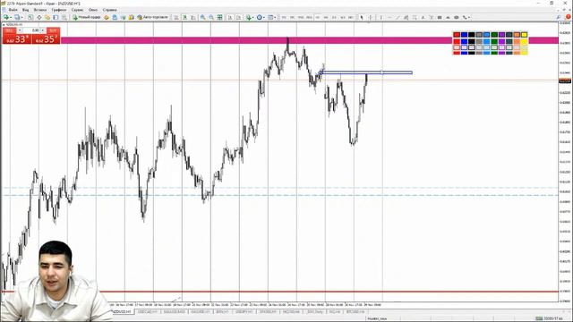Open the Файл menu
Image resolution: width=573 pixels, height=322 pixels.
pos(13,10)
